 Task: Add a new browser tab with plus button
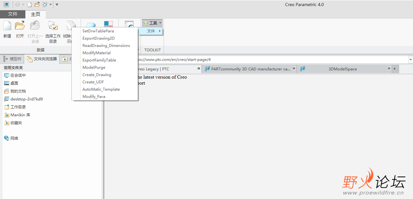[395, 69]
